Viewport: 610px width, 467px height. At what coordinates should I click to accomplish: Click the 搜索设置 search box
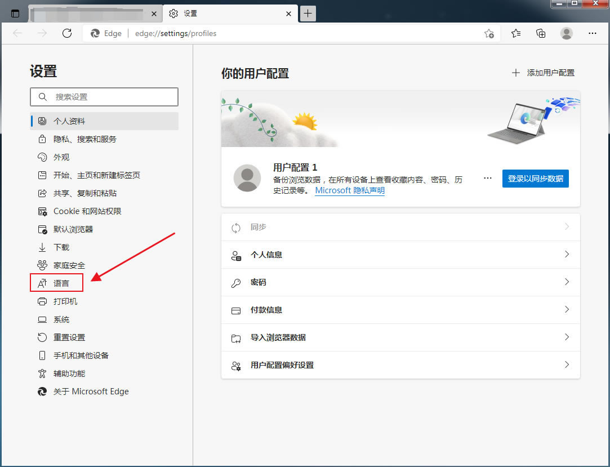[104, 97]
